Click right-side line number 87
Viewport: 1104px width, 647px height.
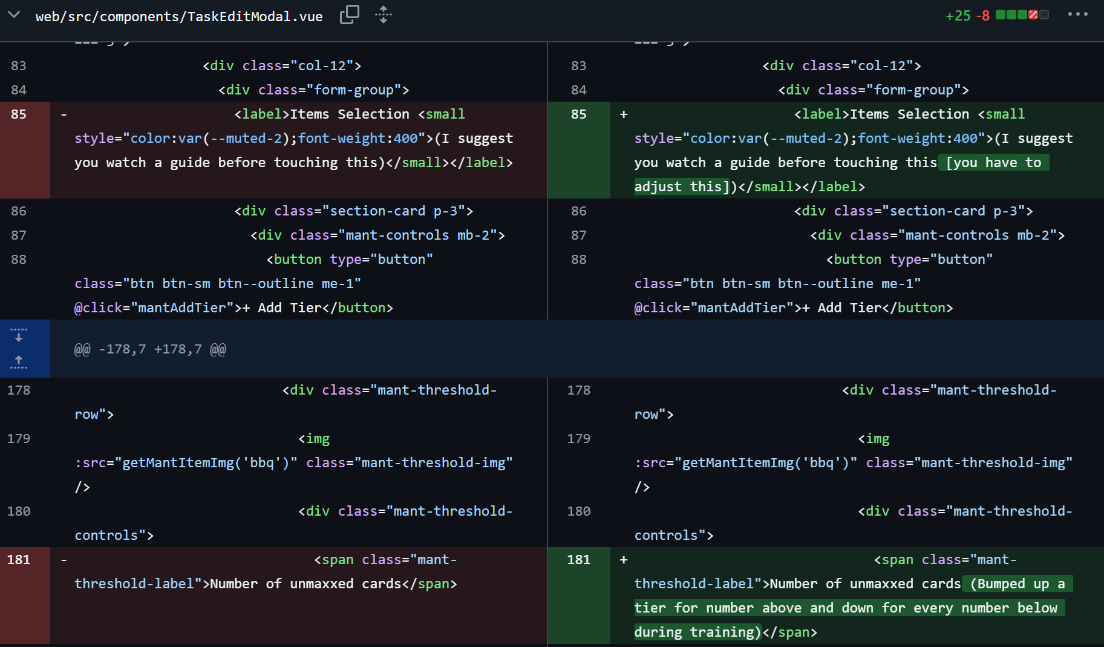tap(579, 235)
